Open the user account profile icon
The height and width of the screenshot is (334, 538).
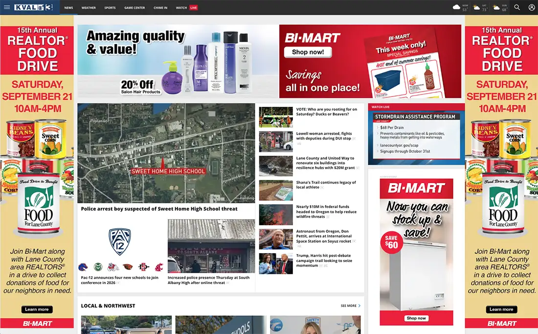531,7
